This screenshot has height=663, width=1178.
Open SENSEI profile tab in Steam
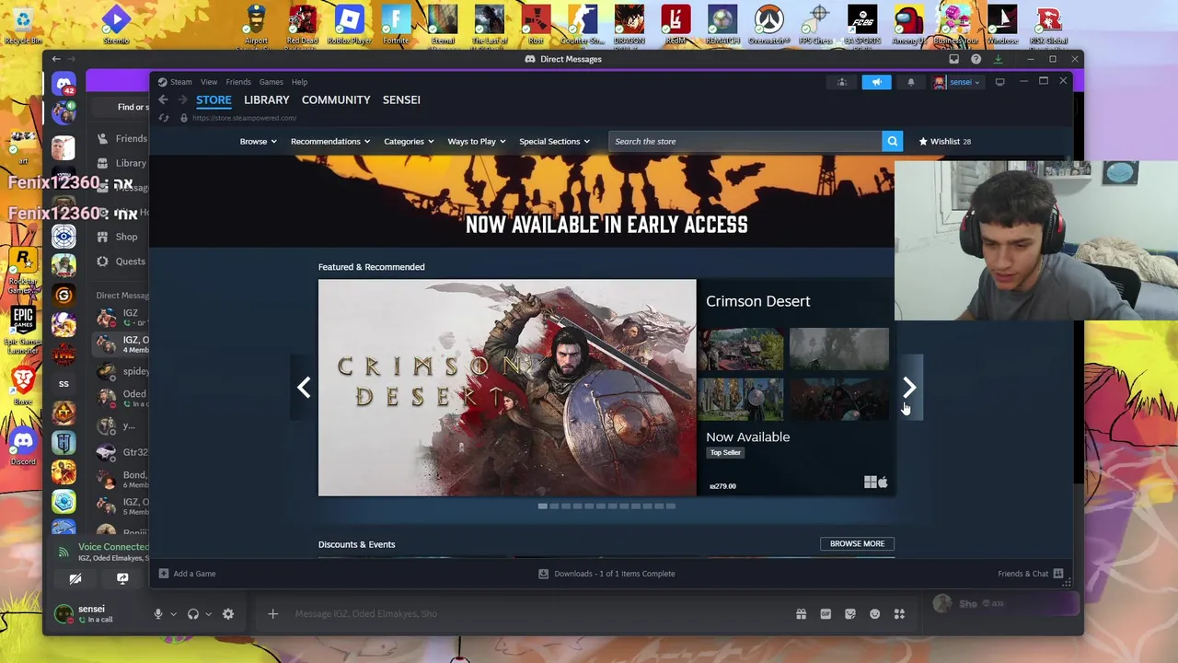coord(401,99)
